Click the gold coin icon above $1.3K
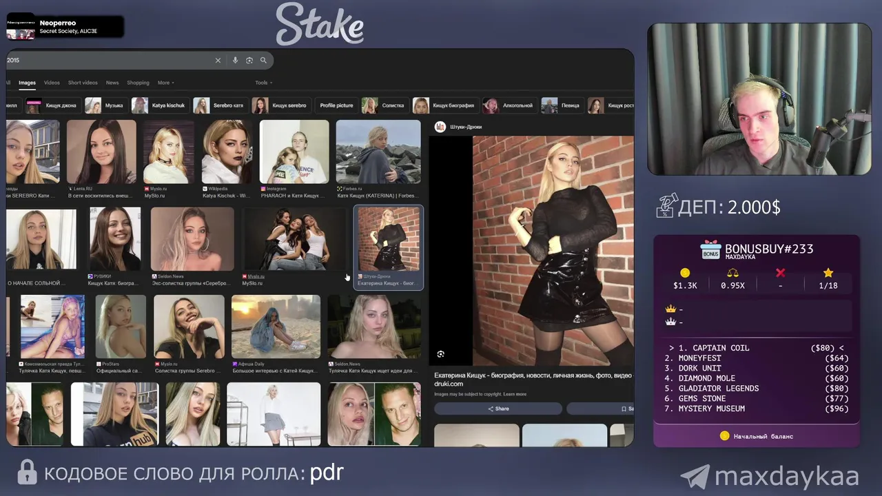This screenshot has height=496, width=882. point(684,273)
